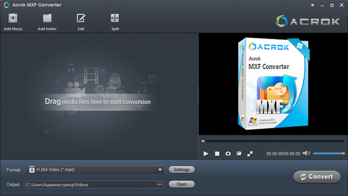Switch preview to full screen

250,154
